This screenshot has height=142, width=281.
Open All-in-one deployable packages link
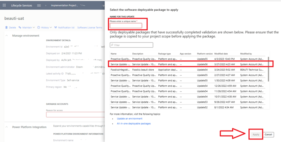pyautogui.click(x=134, y=124)
